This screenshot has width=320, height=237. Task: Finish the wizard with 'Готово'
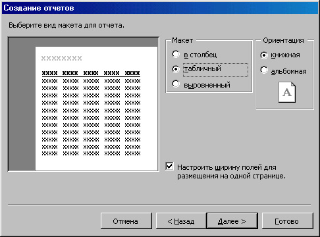tap(288, 221)
